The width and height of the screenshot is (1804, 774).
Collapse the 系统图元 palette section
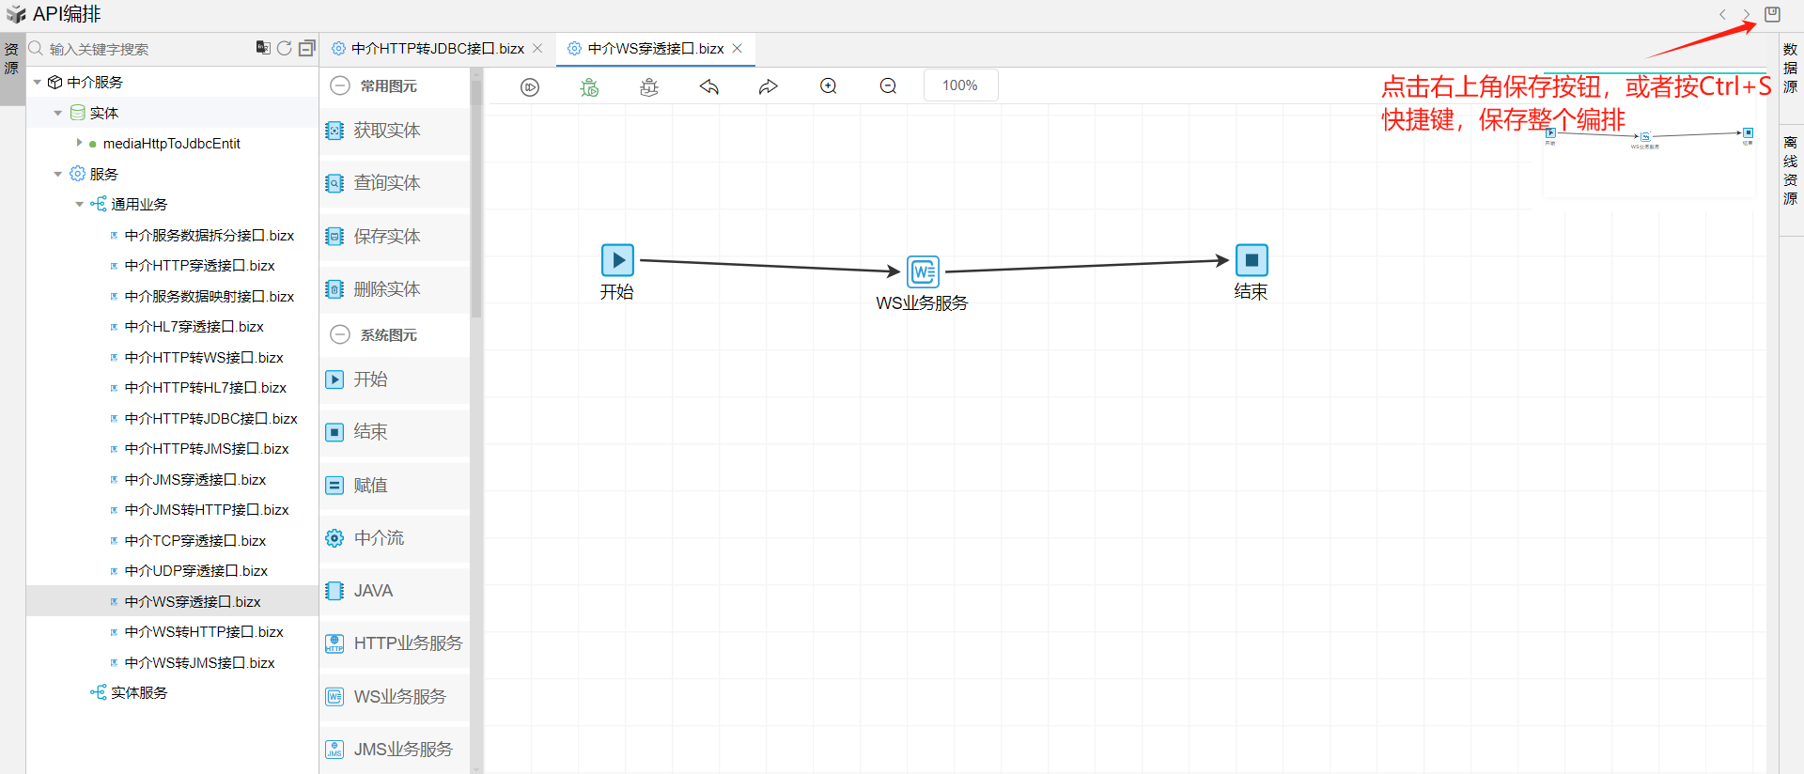click(340, 334)
